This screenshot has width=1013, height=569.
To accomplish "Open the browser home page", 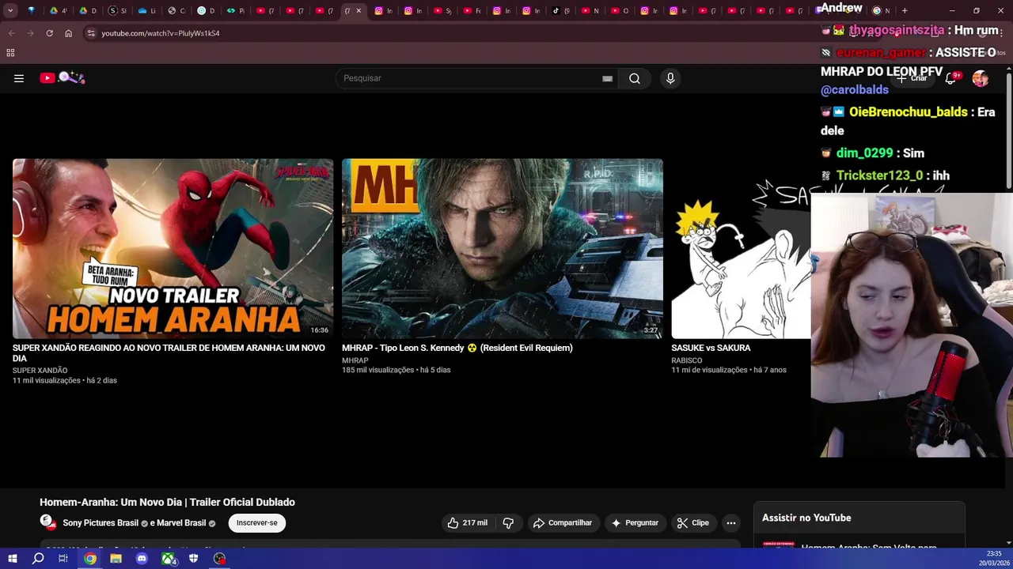I will coord(68,33).
